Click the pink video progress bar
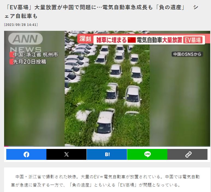Viewport: 211px width, 192px height. tap(6, 146)
